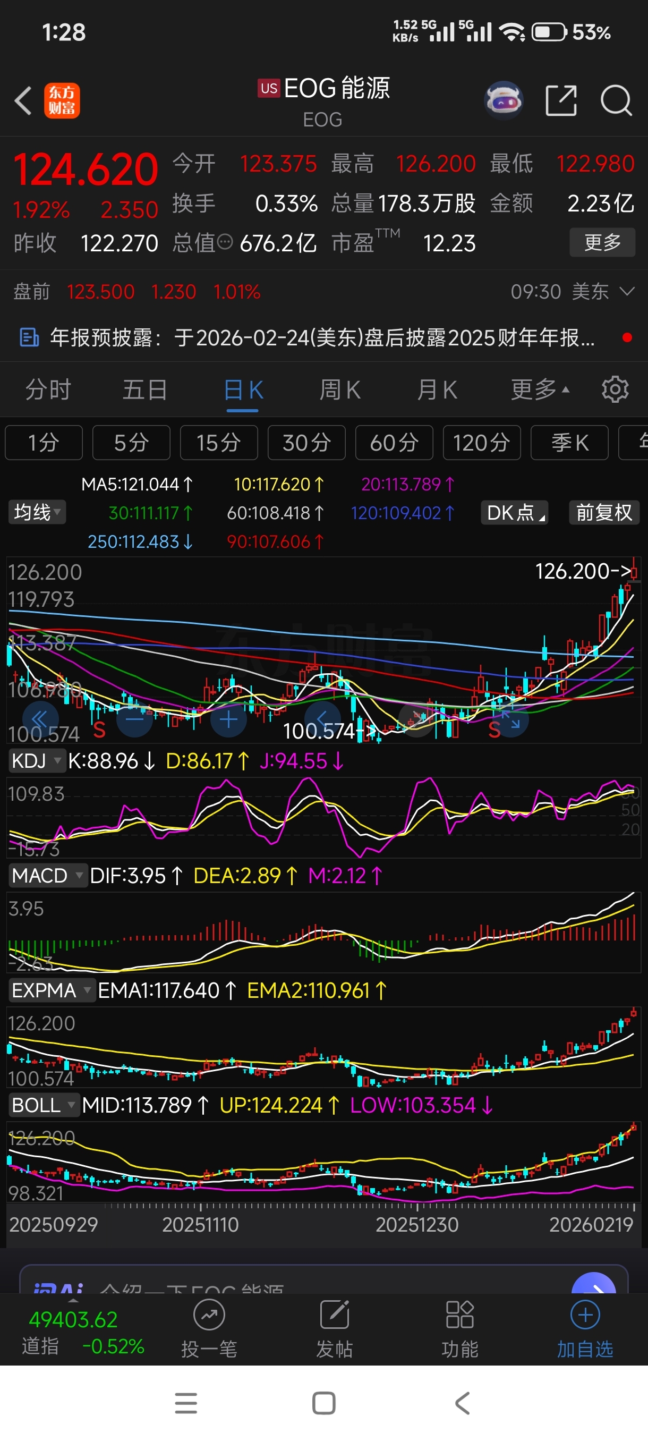
Task: Select the 月K tab
Action: 437,389
